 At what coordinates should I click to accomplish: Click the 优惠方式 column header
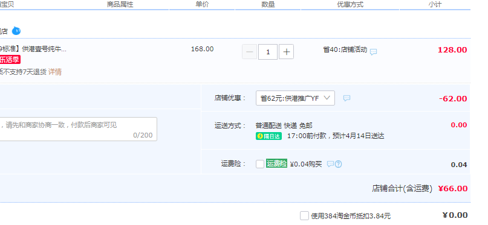point(350,4)
